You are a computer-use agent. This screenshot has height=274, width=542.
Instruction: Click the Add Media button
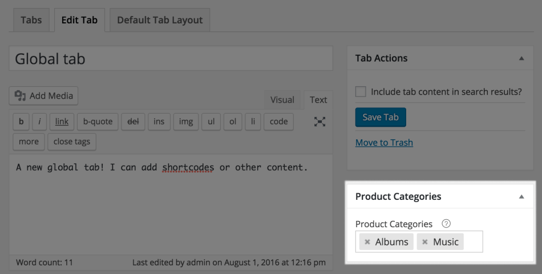point(44,96)
